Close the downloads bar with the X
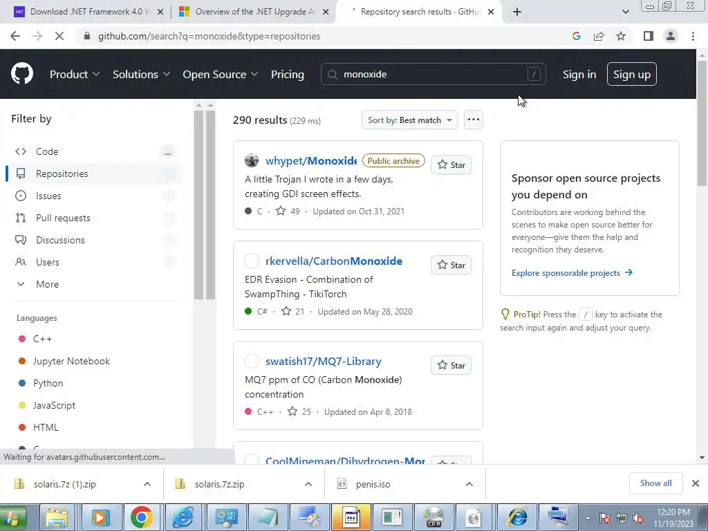This screenshot has width=708, height=531. [696, 483]
